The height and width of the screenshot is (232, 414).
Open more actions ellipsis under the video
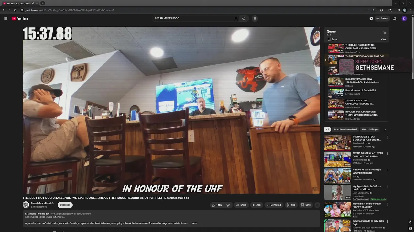pos(317,205)
